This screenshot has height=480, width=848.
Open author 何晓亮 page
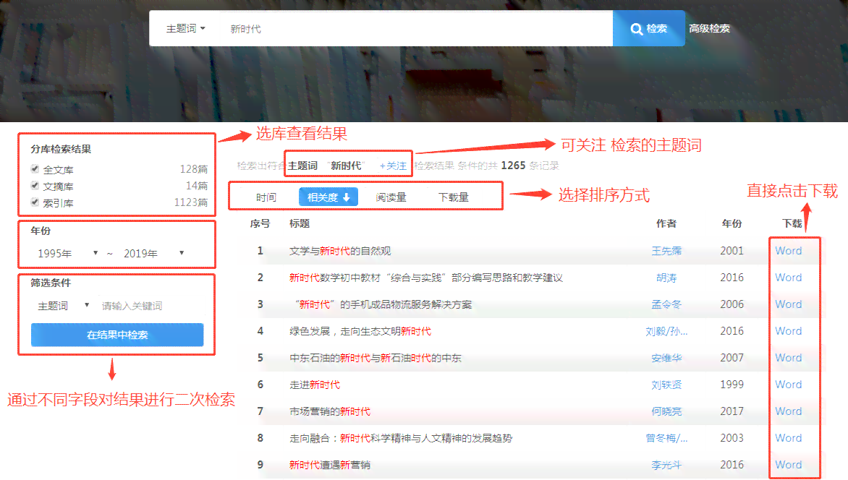click(666, 411)
